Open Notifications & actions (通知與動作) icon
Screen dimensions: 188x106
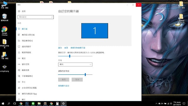pyautogui.click(x=19, y=47)
